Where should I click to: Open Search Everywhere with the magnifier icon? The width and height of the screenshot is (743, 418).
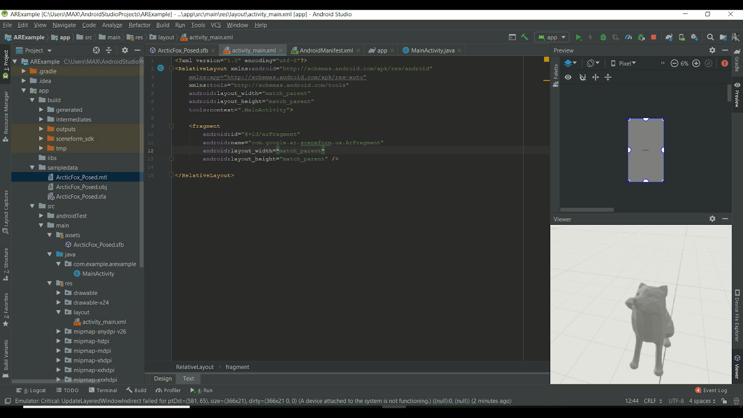(x=710, y=37)
